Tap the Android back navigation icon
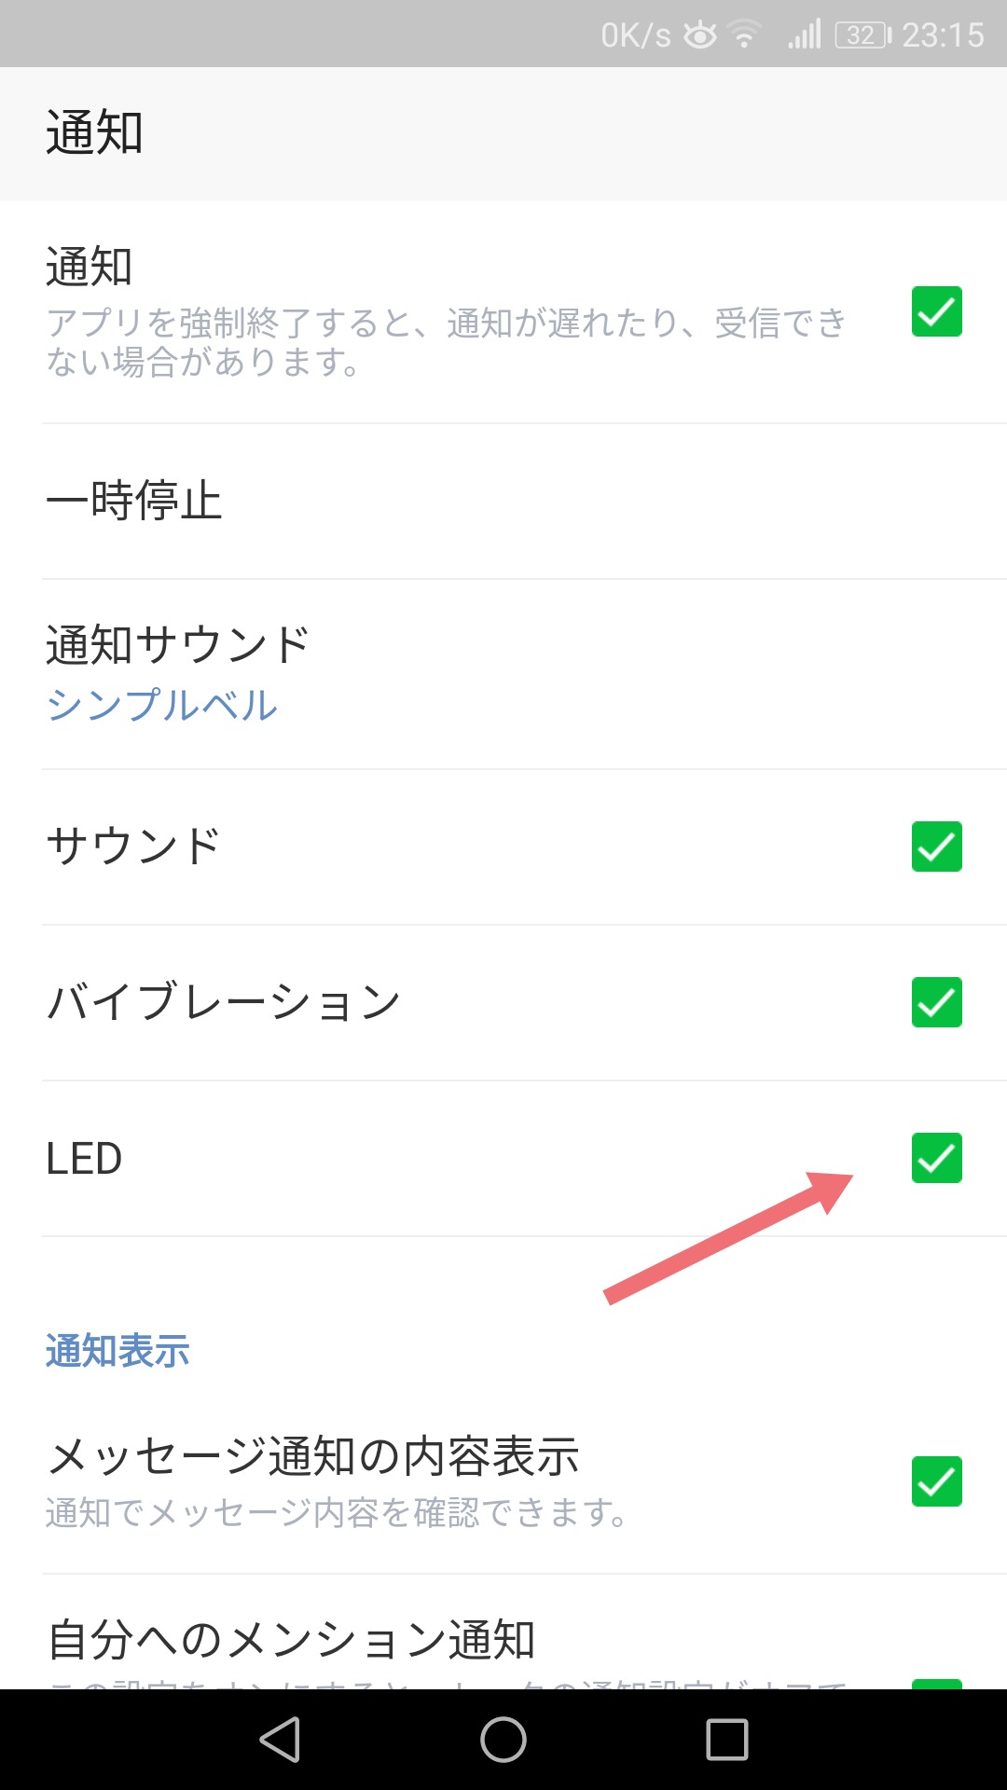This screenshot has width=1007, height=1790. pyautogui.click(x=281, y=1740)
